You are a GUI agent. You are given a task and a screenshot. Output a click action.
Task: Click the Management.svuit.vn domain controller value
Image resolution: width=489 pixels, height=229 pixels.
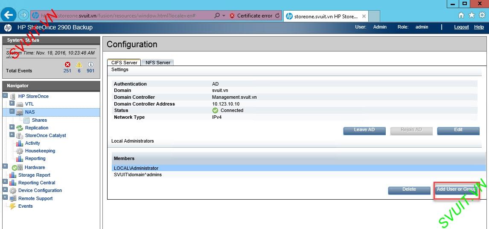coord(234,97)
